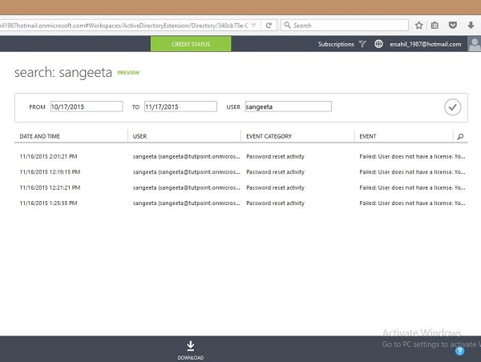Select the 11/16/2015 1:25:55 PM row
This screenshot has height=362, width=481.
241,203
